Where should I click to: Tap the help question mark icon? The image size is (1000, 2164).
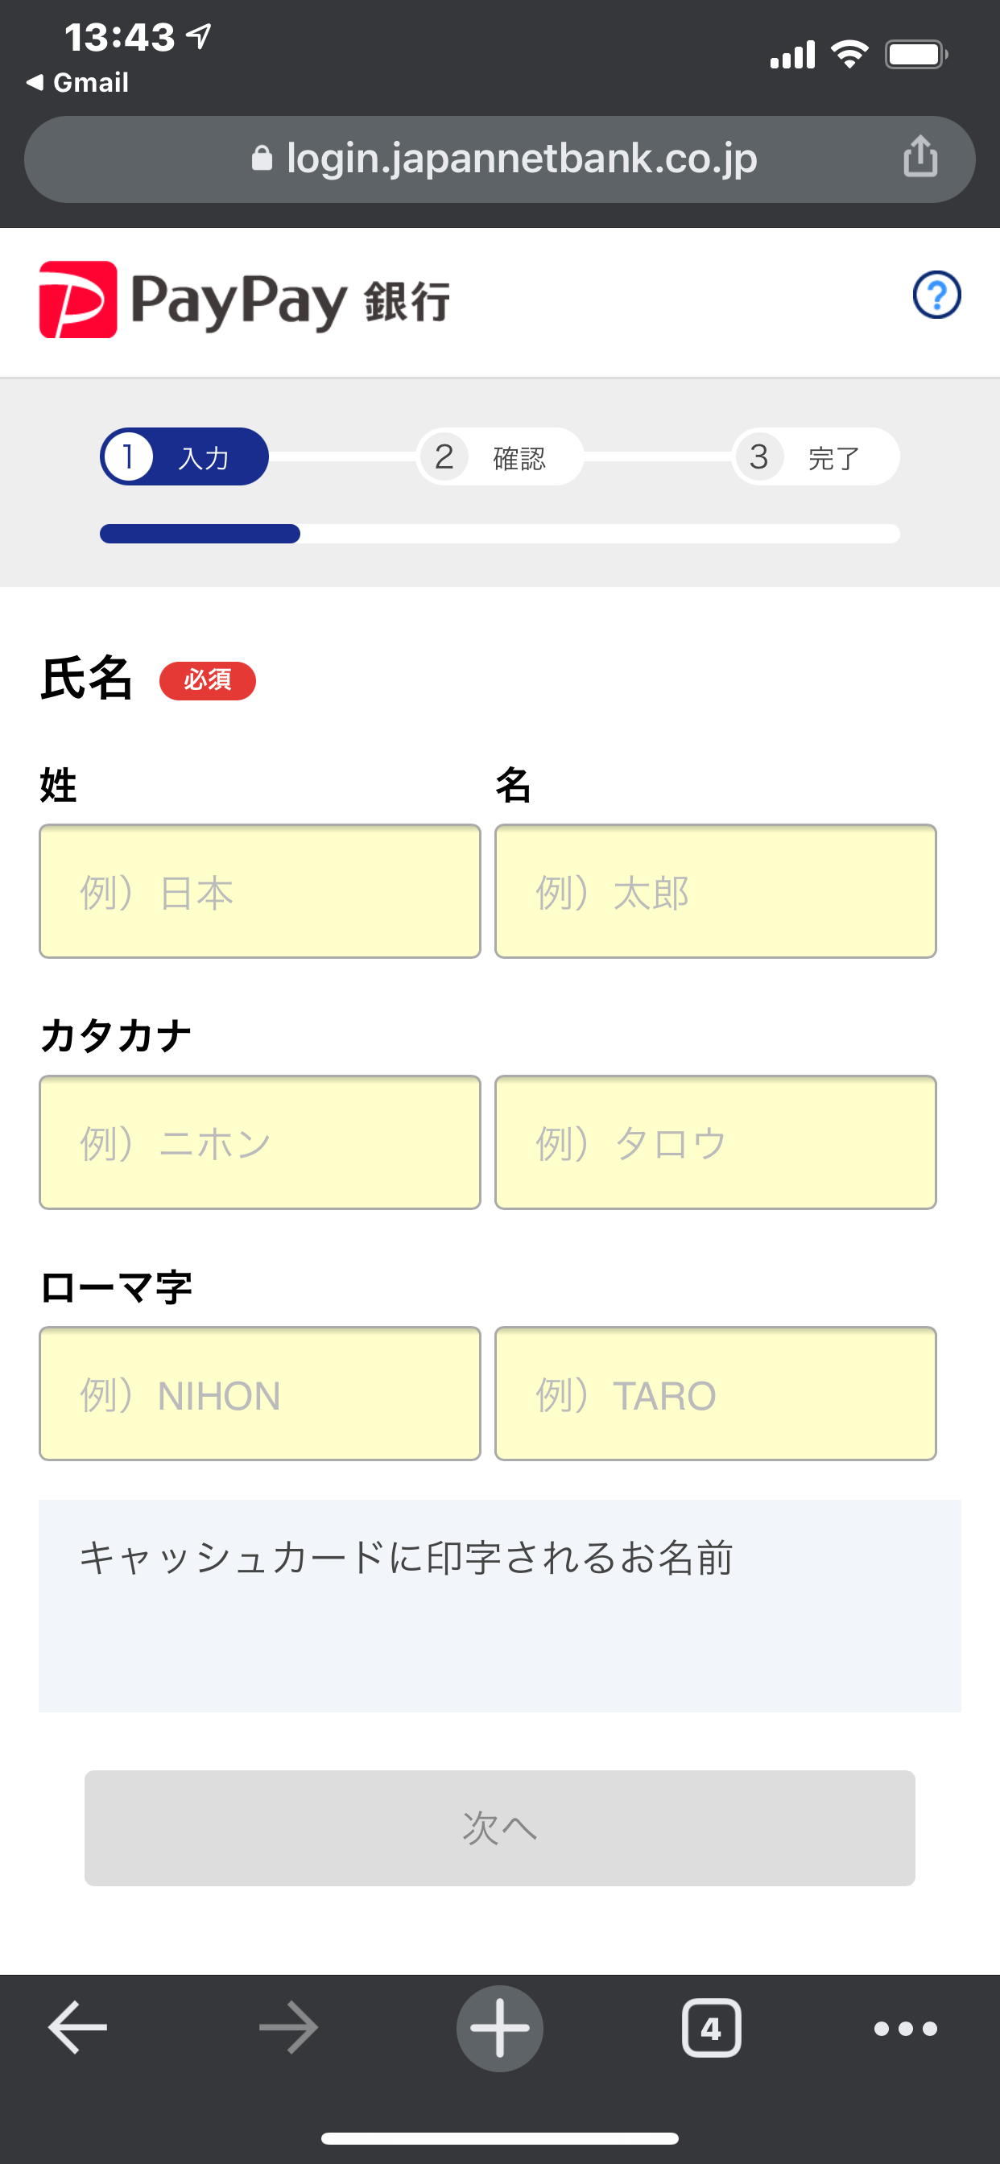point(936,295)
